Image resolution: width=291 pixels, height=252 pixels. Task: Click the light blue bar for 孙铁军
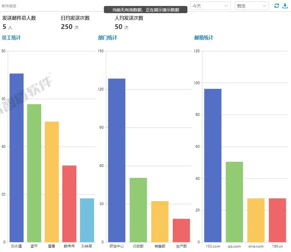(87, 220)
